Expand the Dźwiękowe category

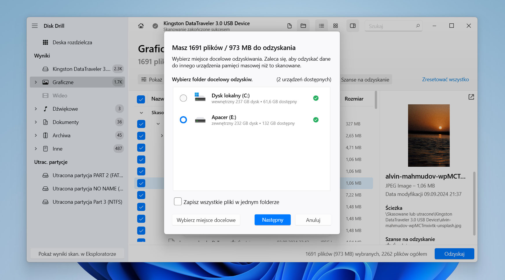click(x=36, y=109)
